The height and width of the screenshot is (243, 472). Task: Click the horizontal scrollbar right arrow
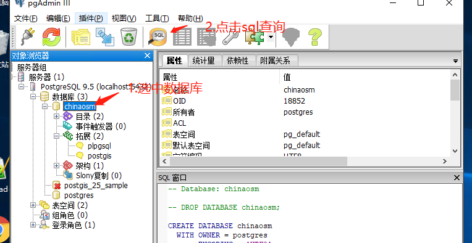(x=445, y=162)
